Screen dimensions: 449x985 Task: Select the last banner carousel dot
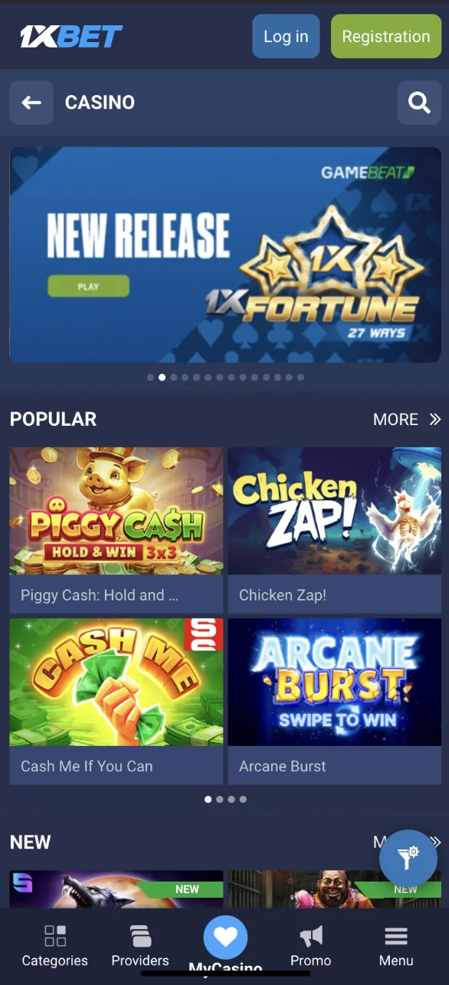point(300,378)
